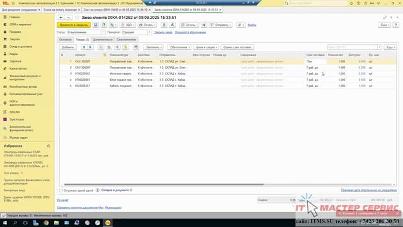This screenshot has width=403, height=227.
Task: Click the table split icon beside copy
Action: 109,47
